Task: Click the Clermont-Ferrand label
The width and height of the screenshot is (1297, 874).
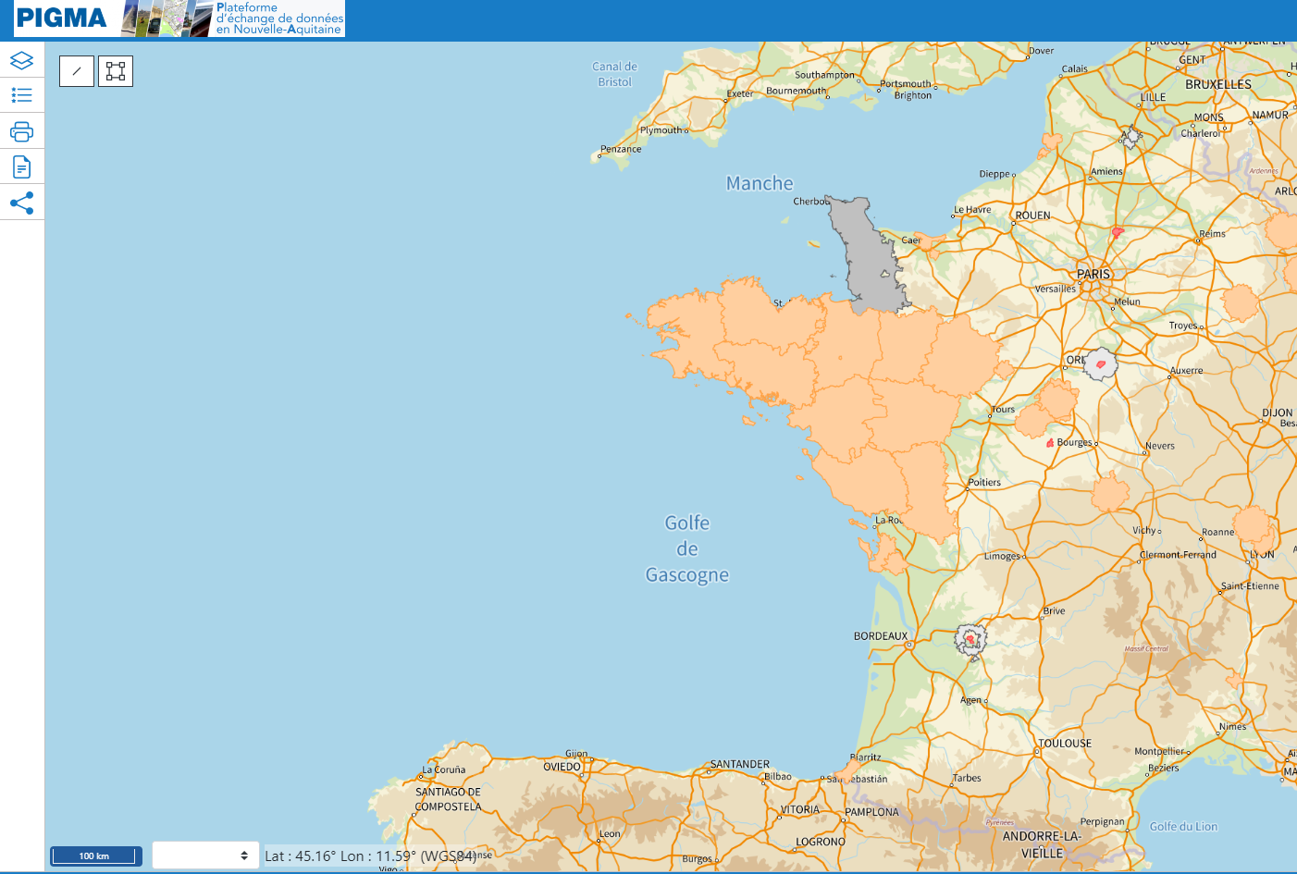Action: [x=1178, y=555]
